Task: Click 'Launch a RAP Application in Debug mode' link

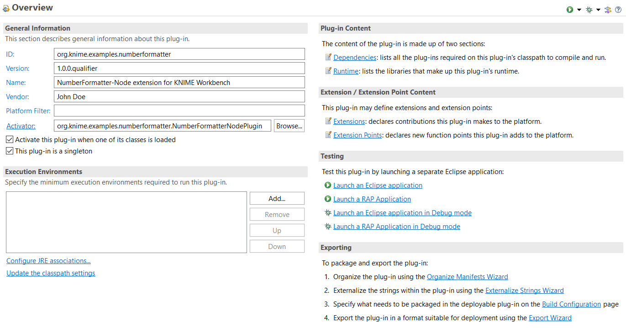Action: (397, 227)
